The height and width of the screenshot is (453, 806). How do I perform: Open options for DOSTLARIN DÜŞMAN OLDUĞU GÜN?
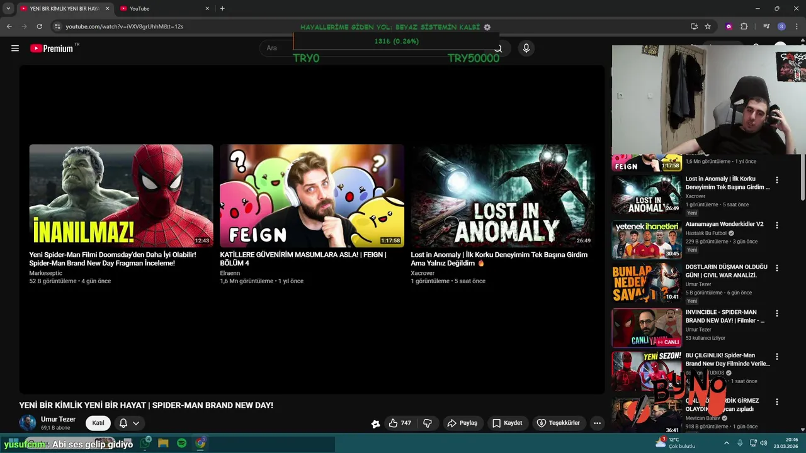pos(776,268)
